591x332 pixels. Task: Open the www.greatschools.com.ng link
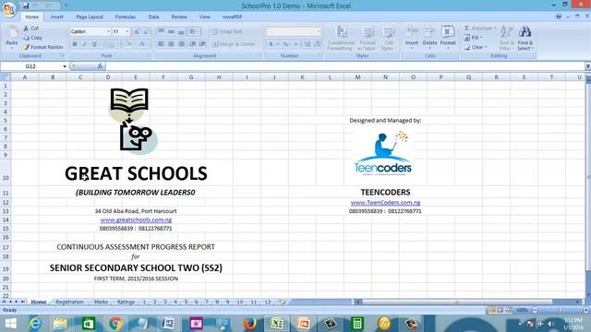(x=136, y=219)
